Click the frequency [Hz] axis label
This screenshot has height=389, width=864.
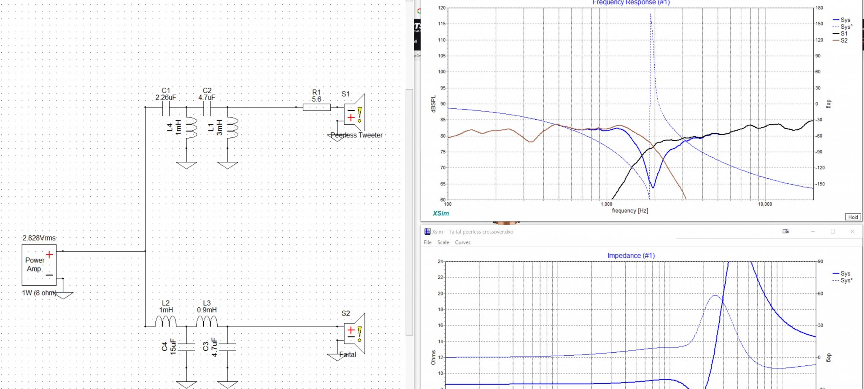point(630,210)
